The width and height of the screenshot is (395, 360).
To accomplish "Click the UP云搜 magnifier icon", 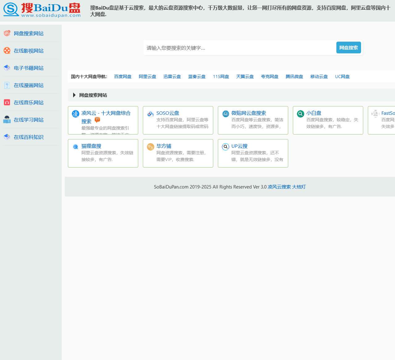I will (x=226, y=147).
